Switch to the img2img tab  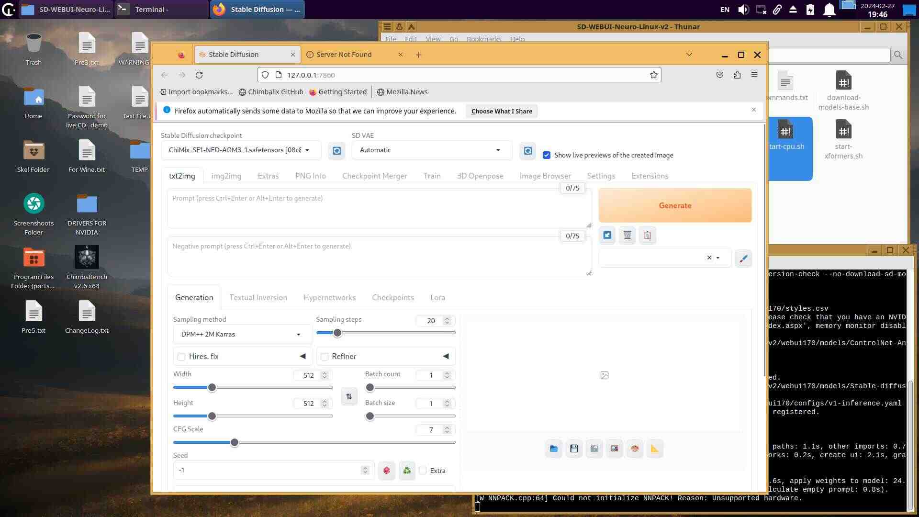[226, 176]
